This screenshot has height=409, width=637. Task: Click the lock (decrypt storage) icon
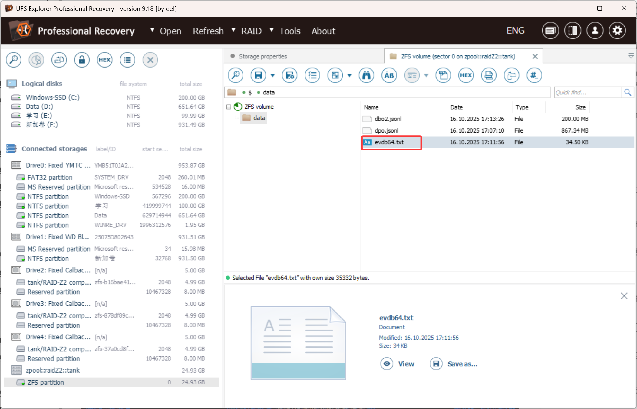82,60
